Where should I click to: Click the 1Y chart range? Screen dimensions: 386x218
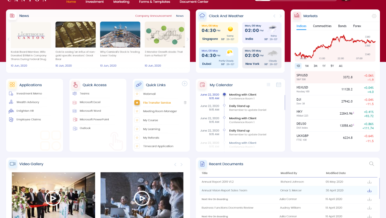coord(324,66)
